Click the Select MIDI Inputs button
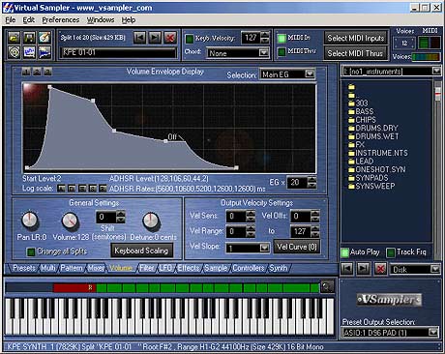The height and width of the screenshot is (354, 445). tap(356, 38)
